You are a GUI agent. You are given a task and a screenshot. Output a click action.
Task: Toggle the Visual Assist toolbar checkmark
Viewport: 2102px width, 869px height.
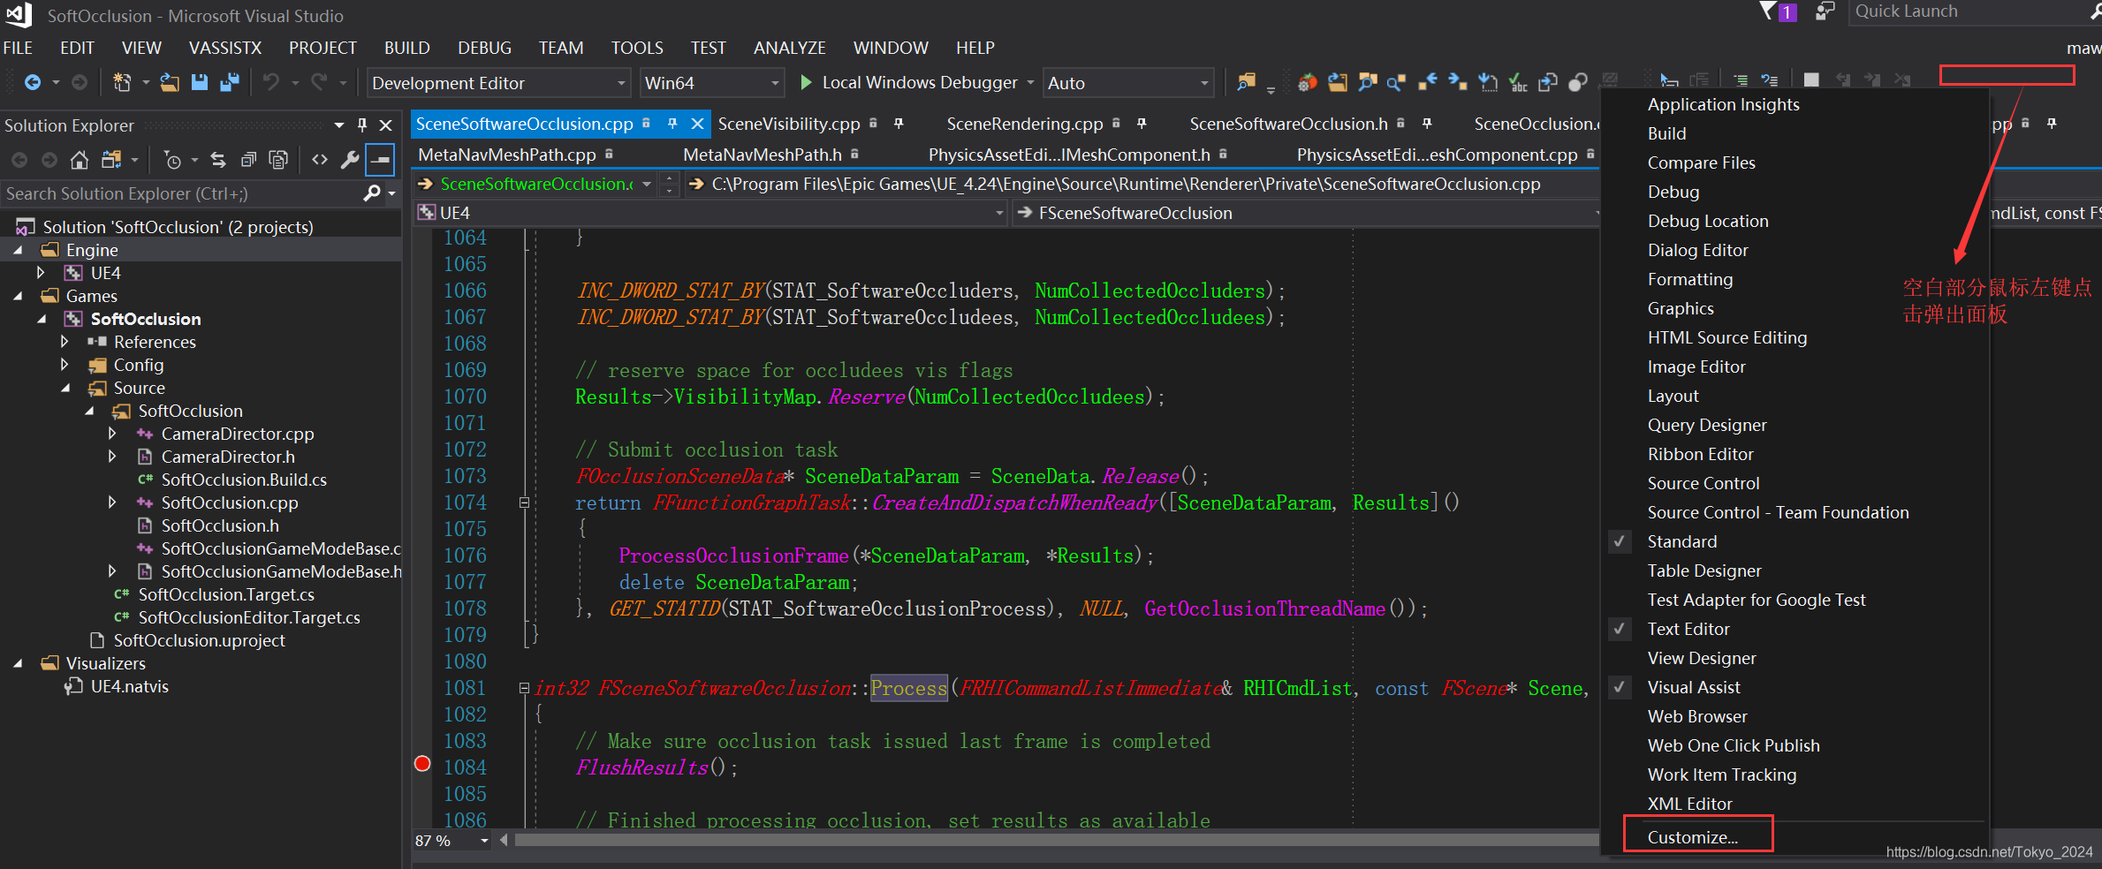tap(1620, 687)
